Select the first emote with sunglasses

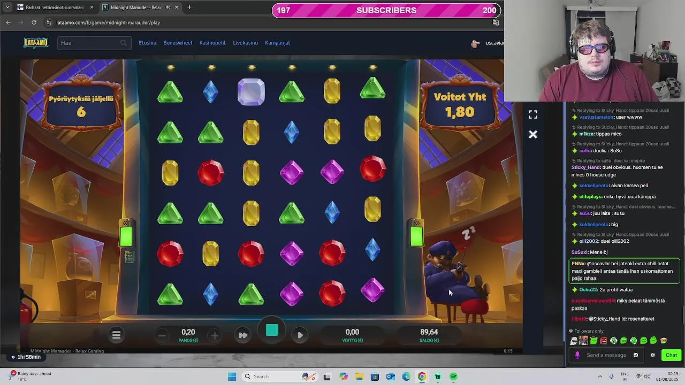574,341
